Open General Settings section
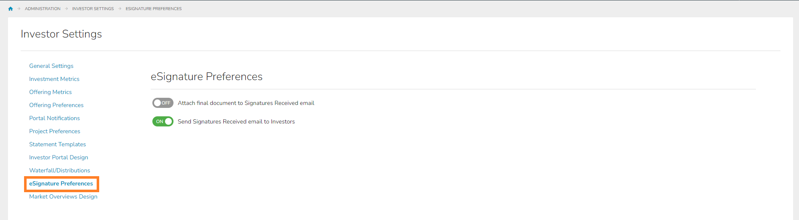799x220 pixels. click(x=51, y=66)
